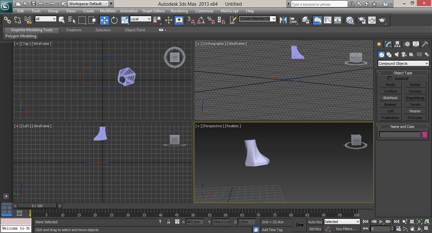Image resolution: width=432 pixels, height=233 pixels.
Task: Click the Play Animation button
Action: click(x=381, y=222)
